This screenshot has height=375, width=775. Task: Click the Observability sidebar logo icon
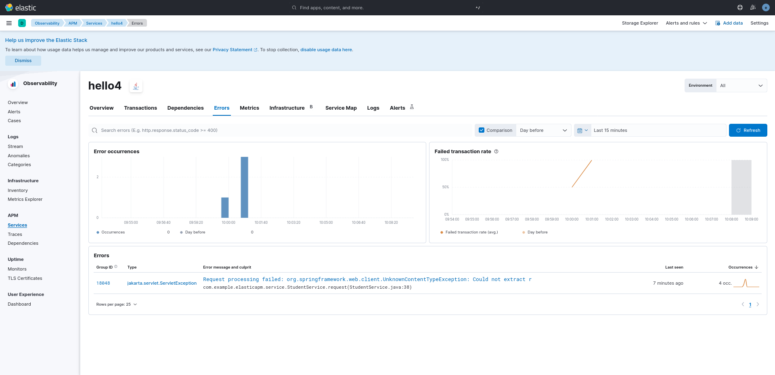pos(13,84)
